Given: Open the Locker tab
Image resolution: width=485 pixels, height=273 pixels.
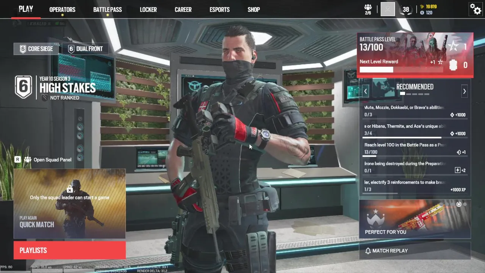Looking at the screenshot, I should click(148, 9).
